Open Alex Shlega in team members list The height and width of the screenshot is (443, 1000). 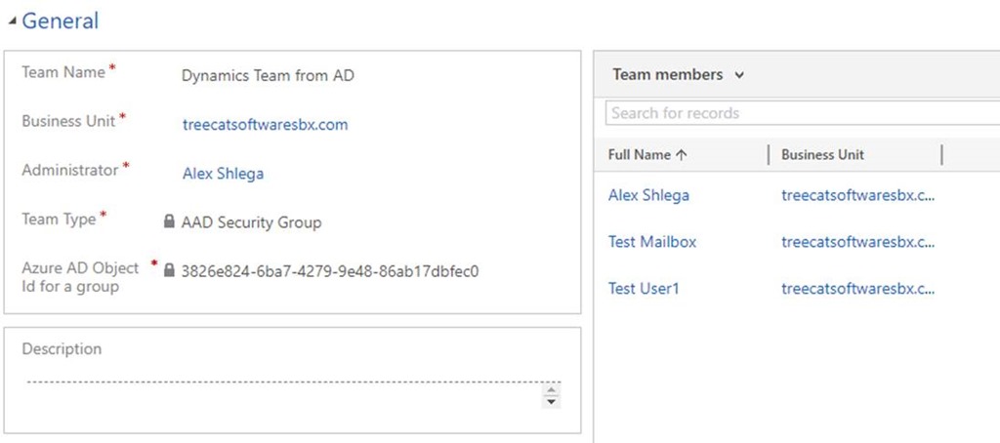[648, 195]
